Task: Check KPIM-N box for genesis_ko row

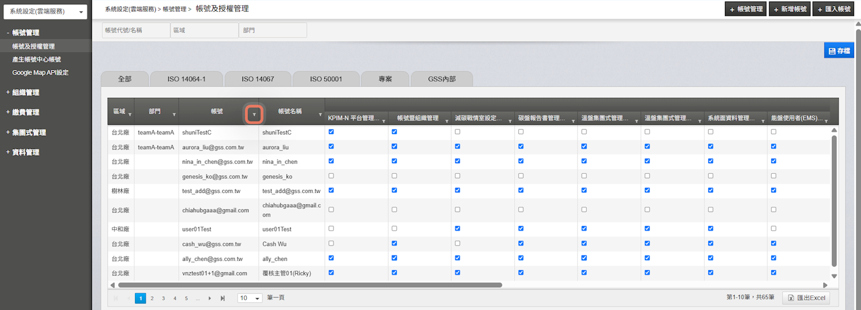Action: pos(331,176)
